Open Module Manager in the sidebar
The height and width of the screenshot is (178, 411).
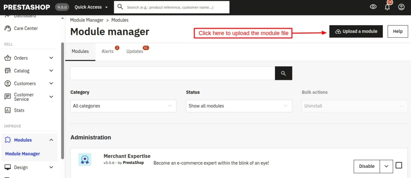[x=23, y=154]
